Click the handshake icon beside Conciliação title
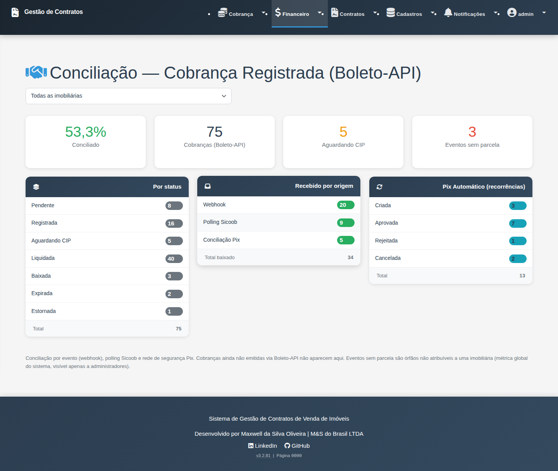Screen dimensions: 558x471 pyautogui.click(x=36, y=72)
